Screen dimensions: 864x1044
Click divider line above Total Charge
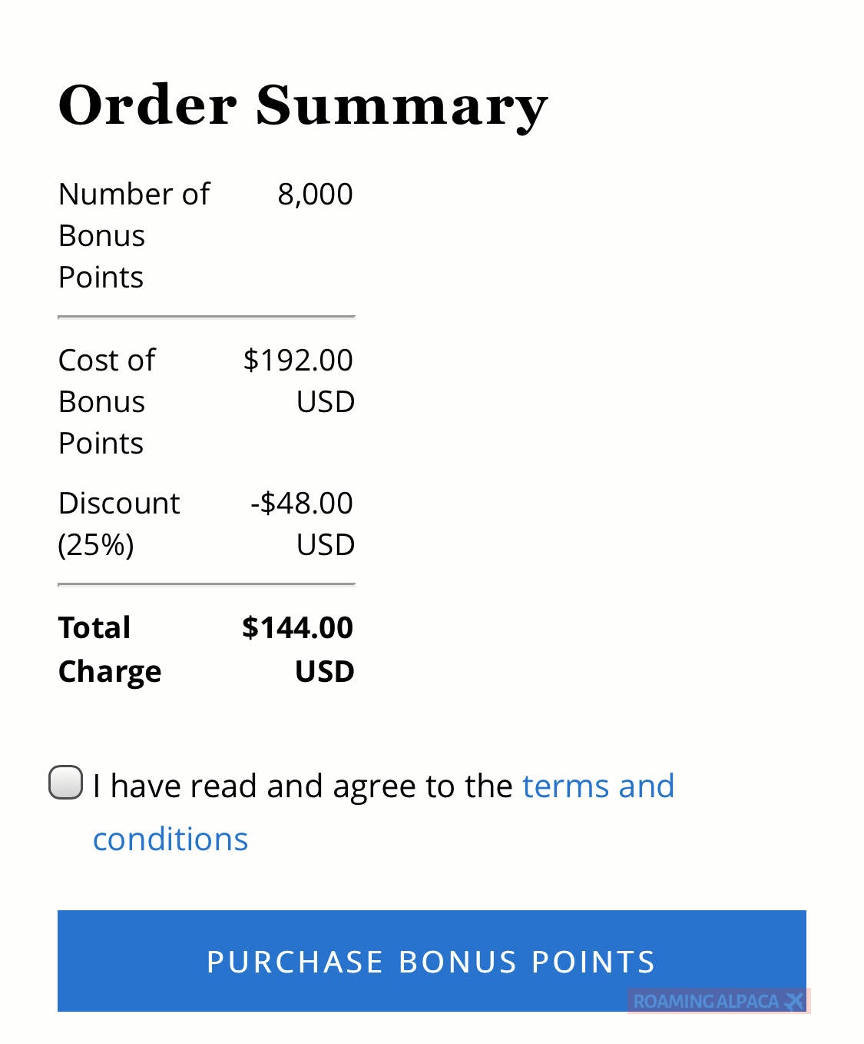coord(207,584)
